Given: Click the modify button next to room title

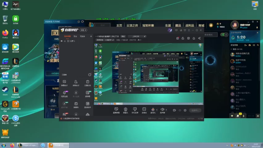Looking at the screenshot, I should (123, 36).
